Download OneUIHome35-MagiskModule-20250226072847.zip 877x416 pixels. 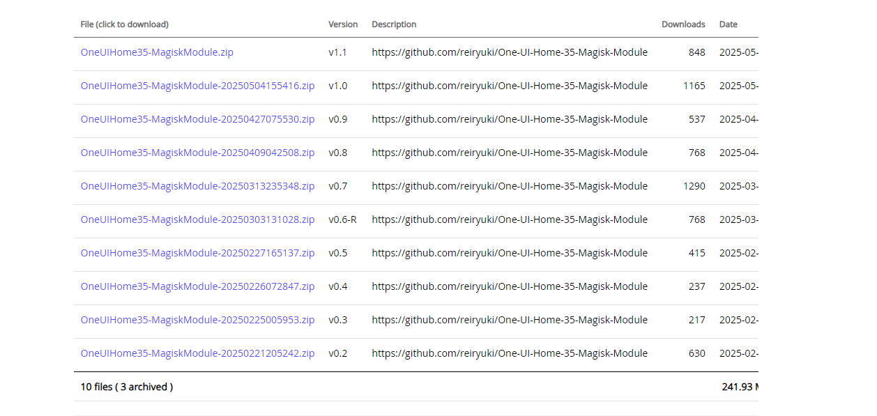[x=197, y=286]
